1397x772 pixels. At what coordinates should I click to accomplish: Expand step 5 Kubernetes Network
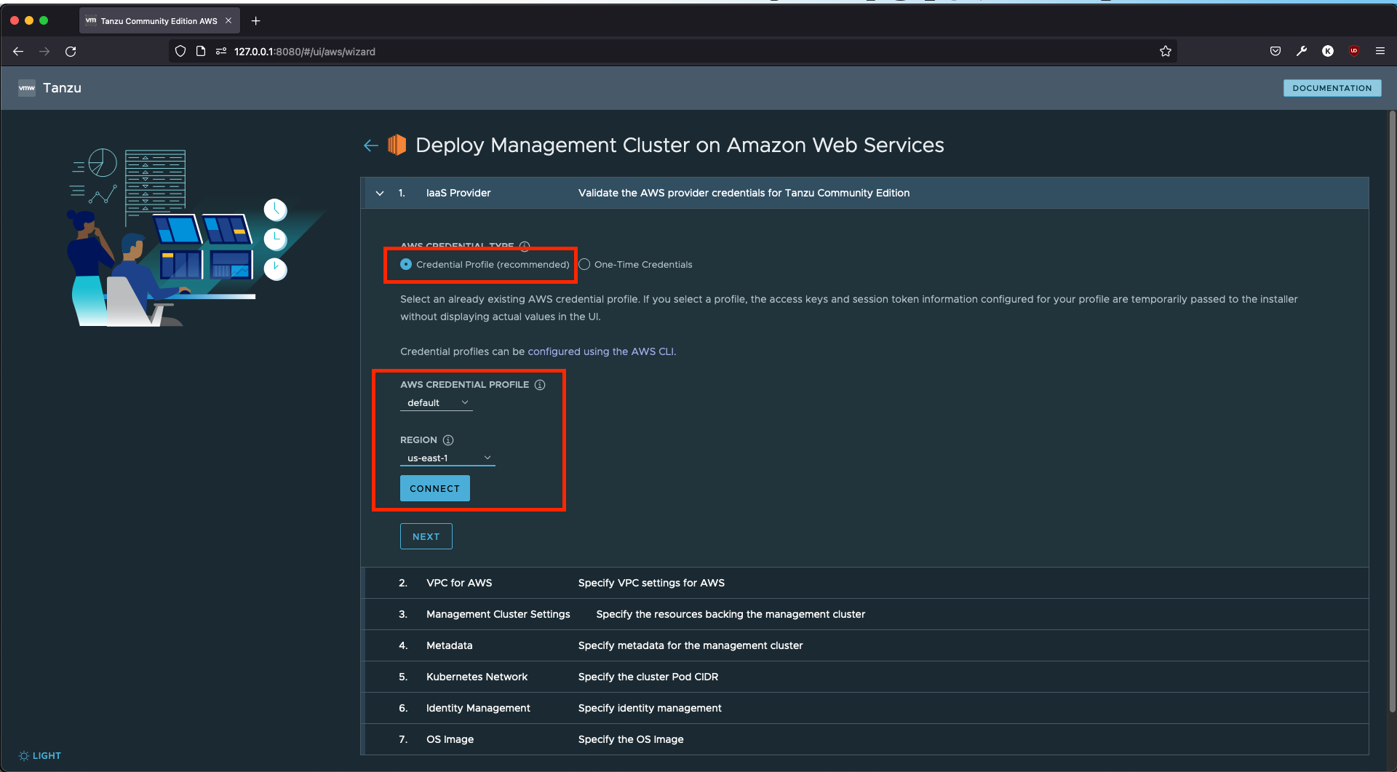coord(864,677)
